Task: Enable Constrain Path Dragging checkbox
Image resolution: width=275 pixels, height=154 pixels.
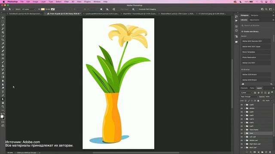Action: [137, 9]
